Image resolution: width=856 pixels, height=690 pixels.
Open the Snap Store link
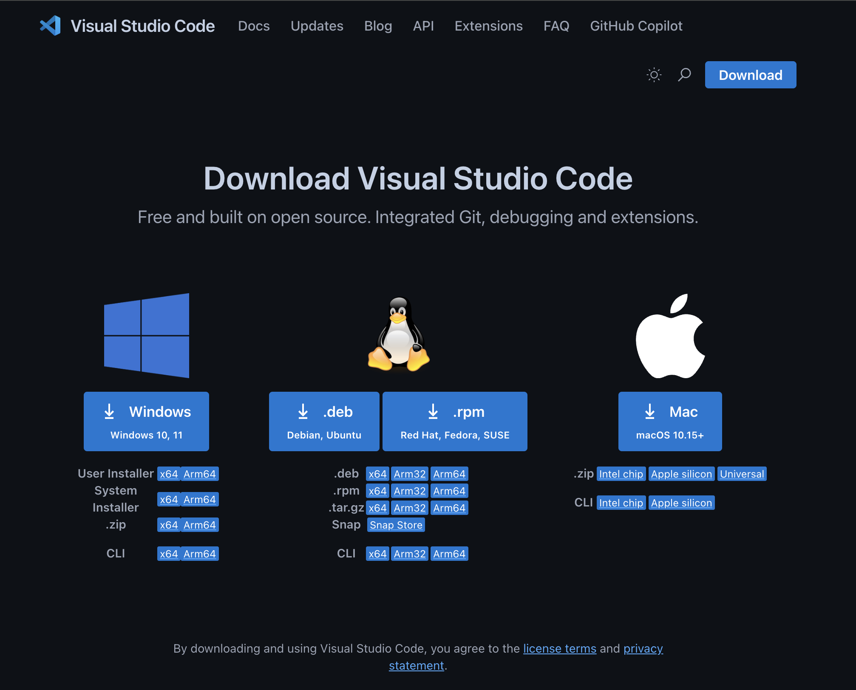396,525
